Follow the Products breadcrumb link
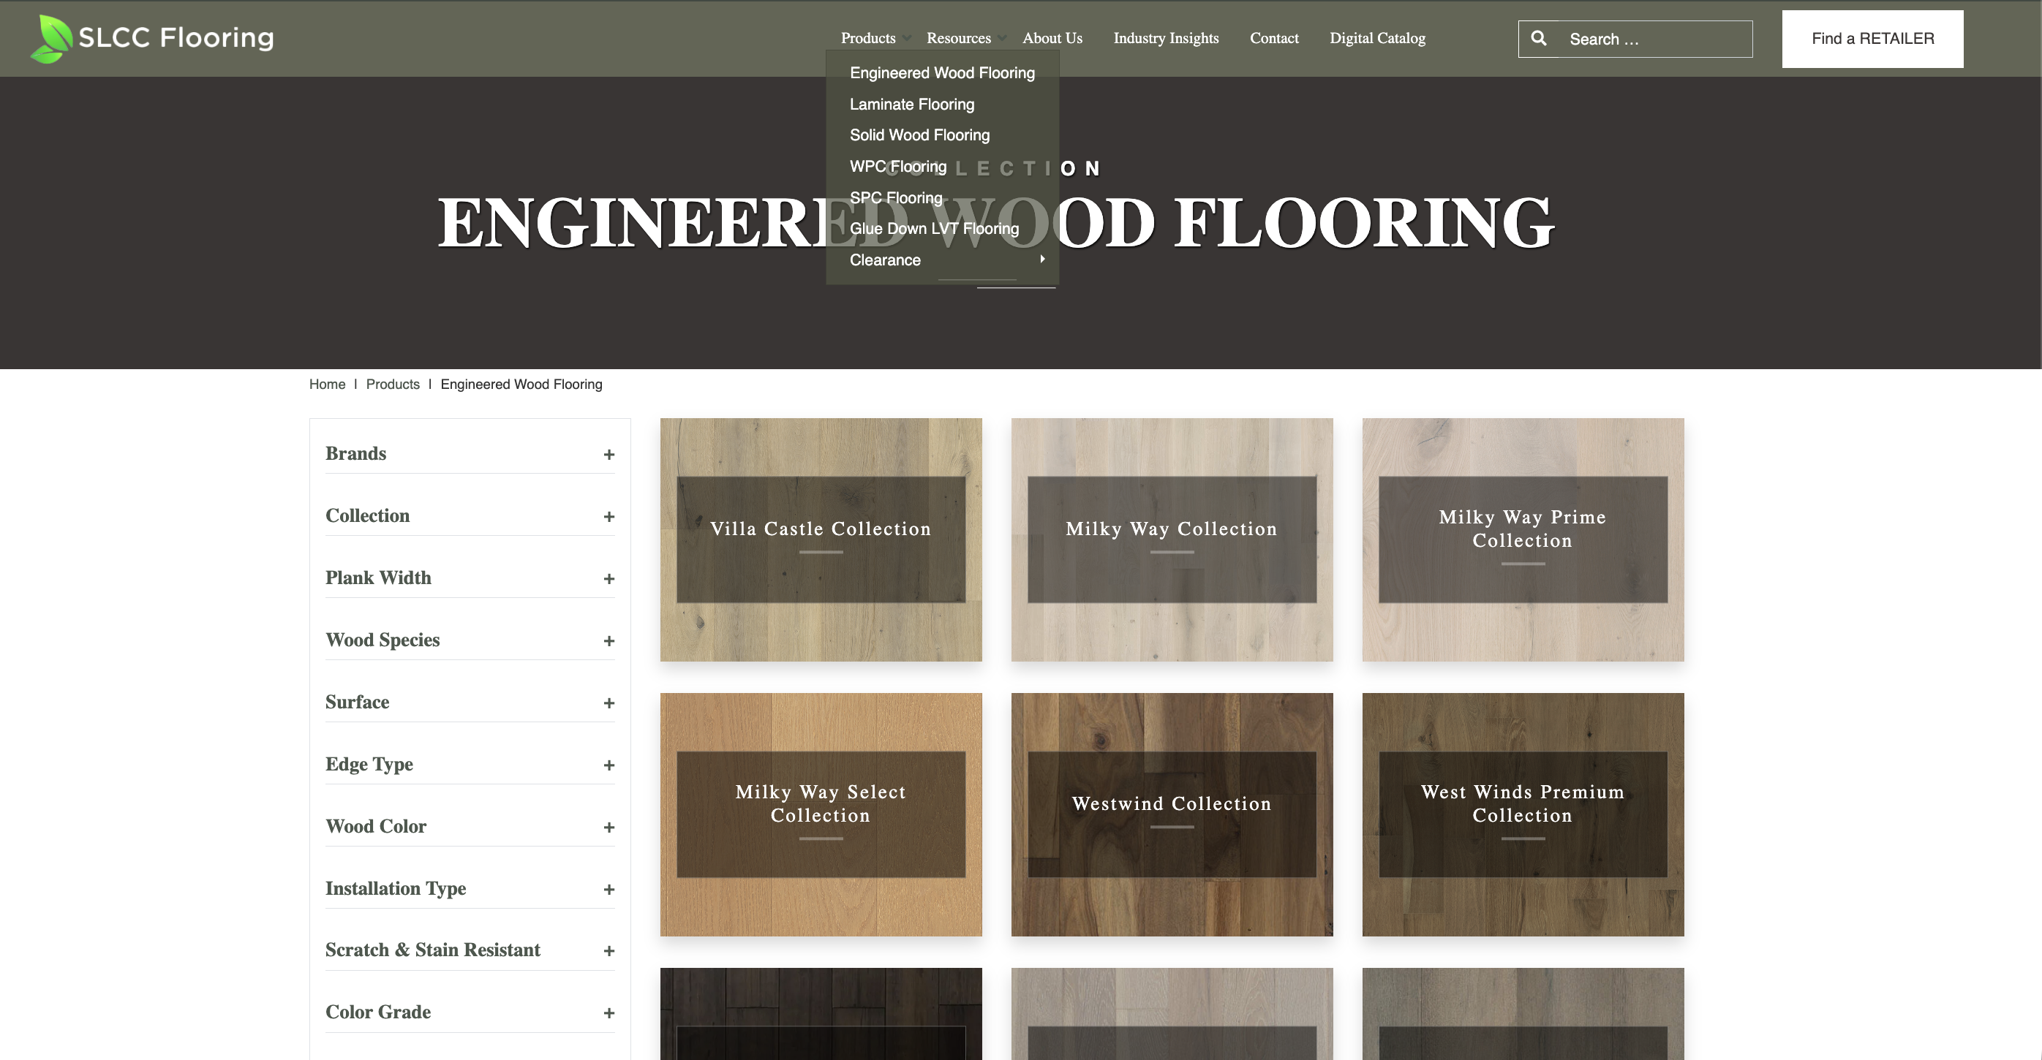The width and height of the screenshot is (2042, 1060). point(393,385)
